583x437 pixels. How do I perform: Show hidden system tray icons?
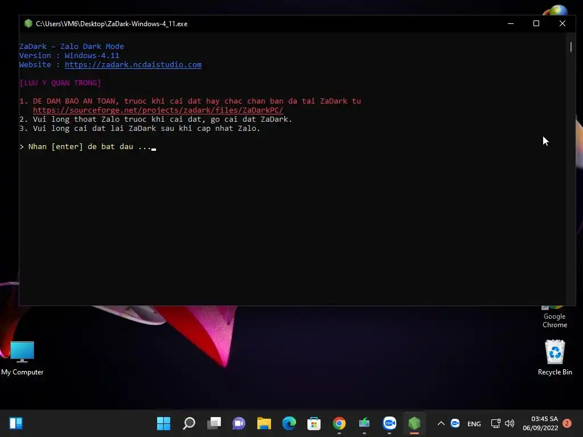[x=441, y=423]
